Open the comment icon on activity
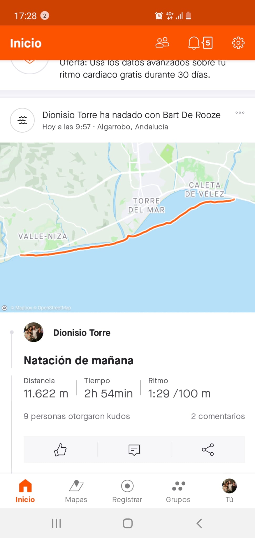This screenshot has width=255, height=538. click(134, 450)
